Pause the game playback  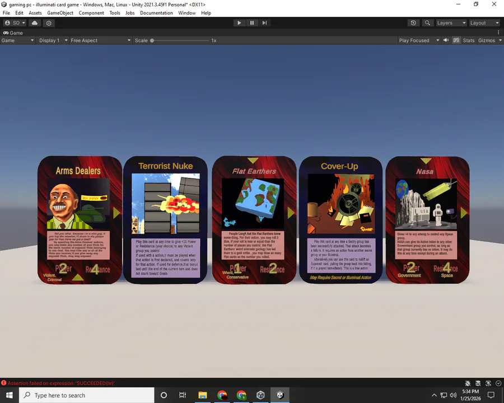point(251,23)
